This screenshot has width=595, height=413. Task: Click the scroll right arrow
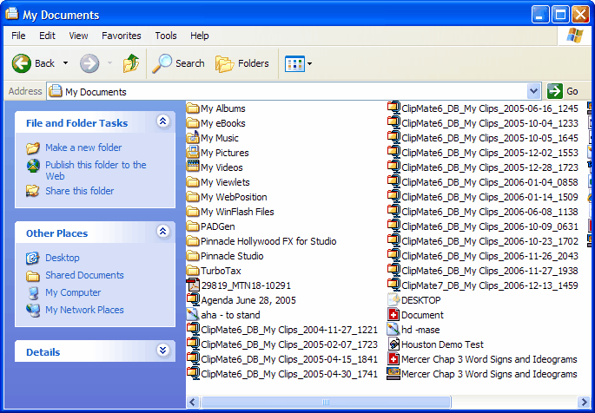(583, 402)
